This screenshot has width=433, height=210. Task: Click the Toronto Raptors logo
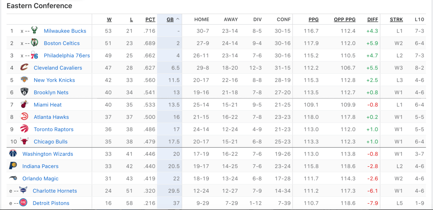tap(24, 129)
